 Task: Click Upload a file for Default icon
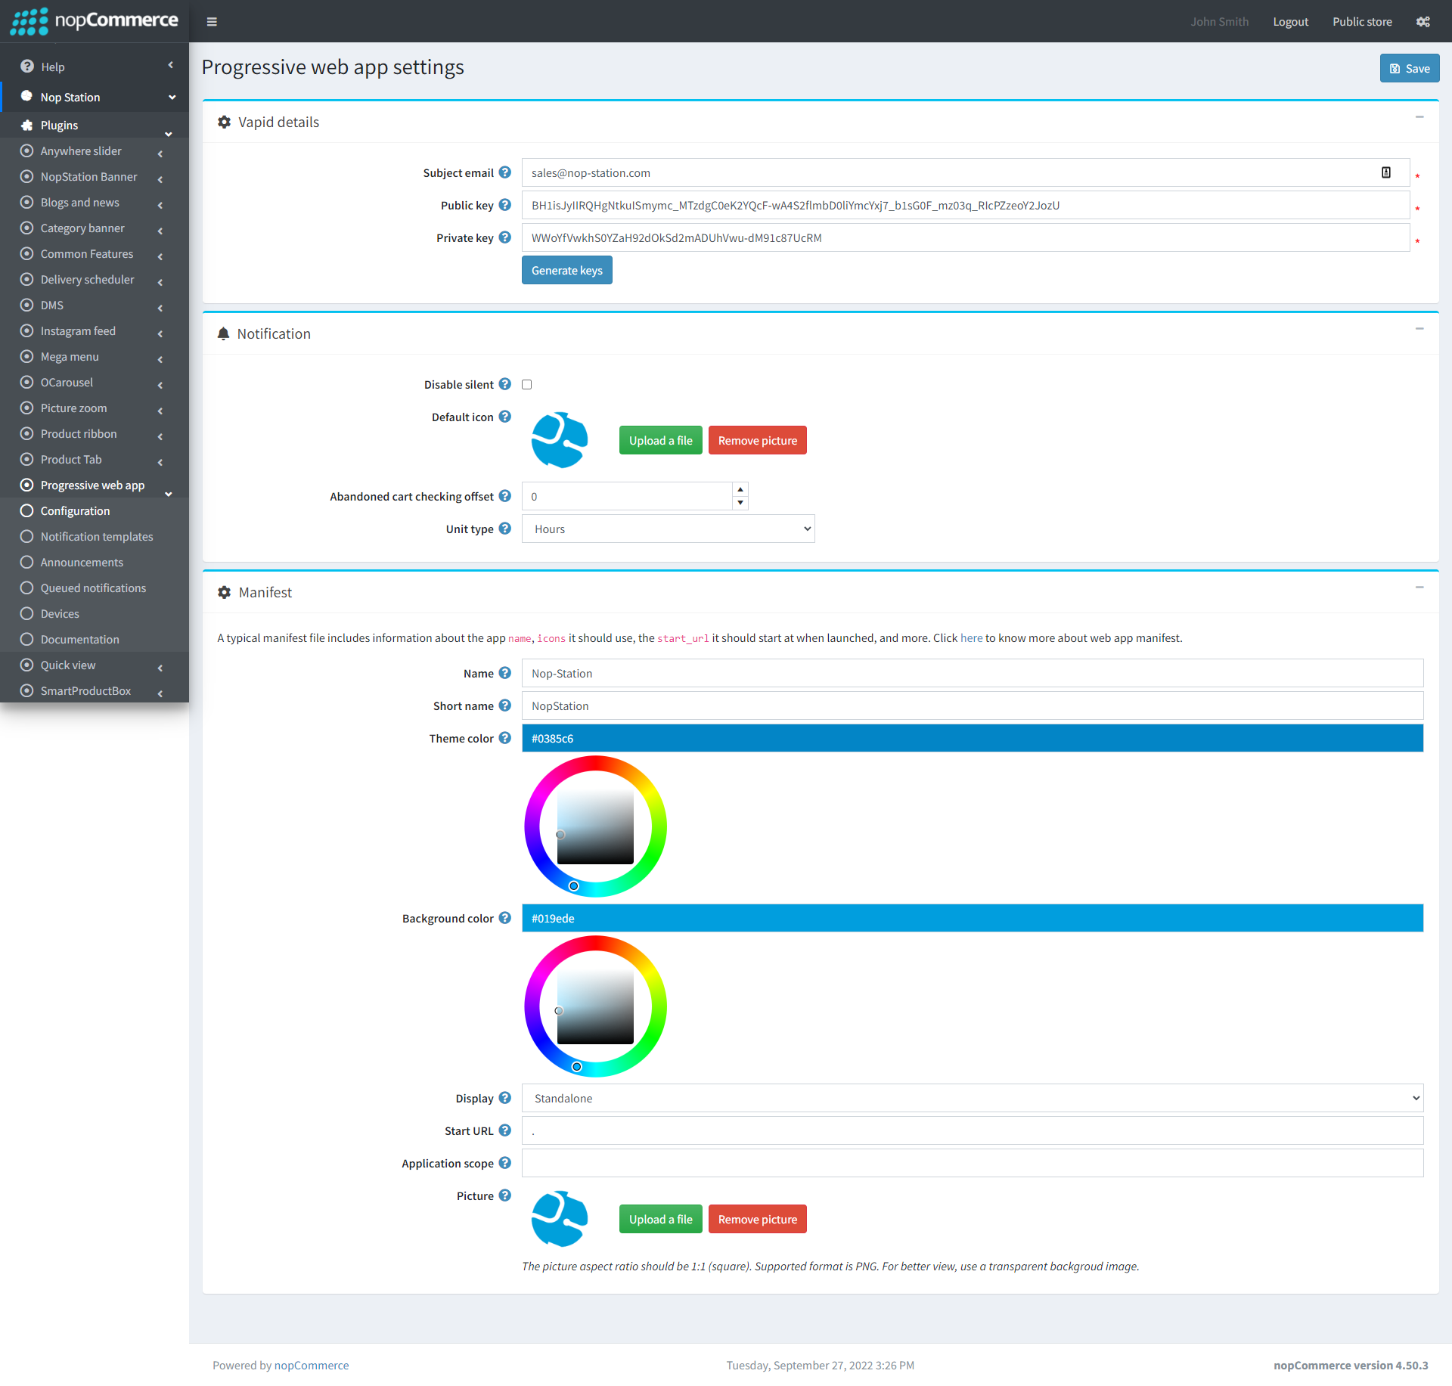click(x=660, y=439)
